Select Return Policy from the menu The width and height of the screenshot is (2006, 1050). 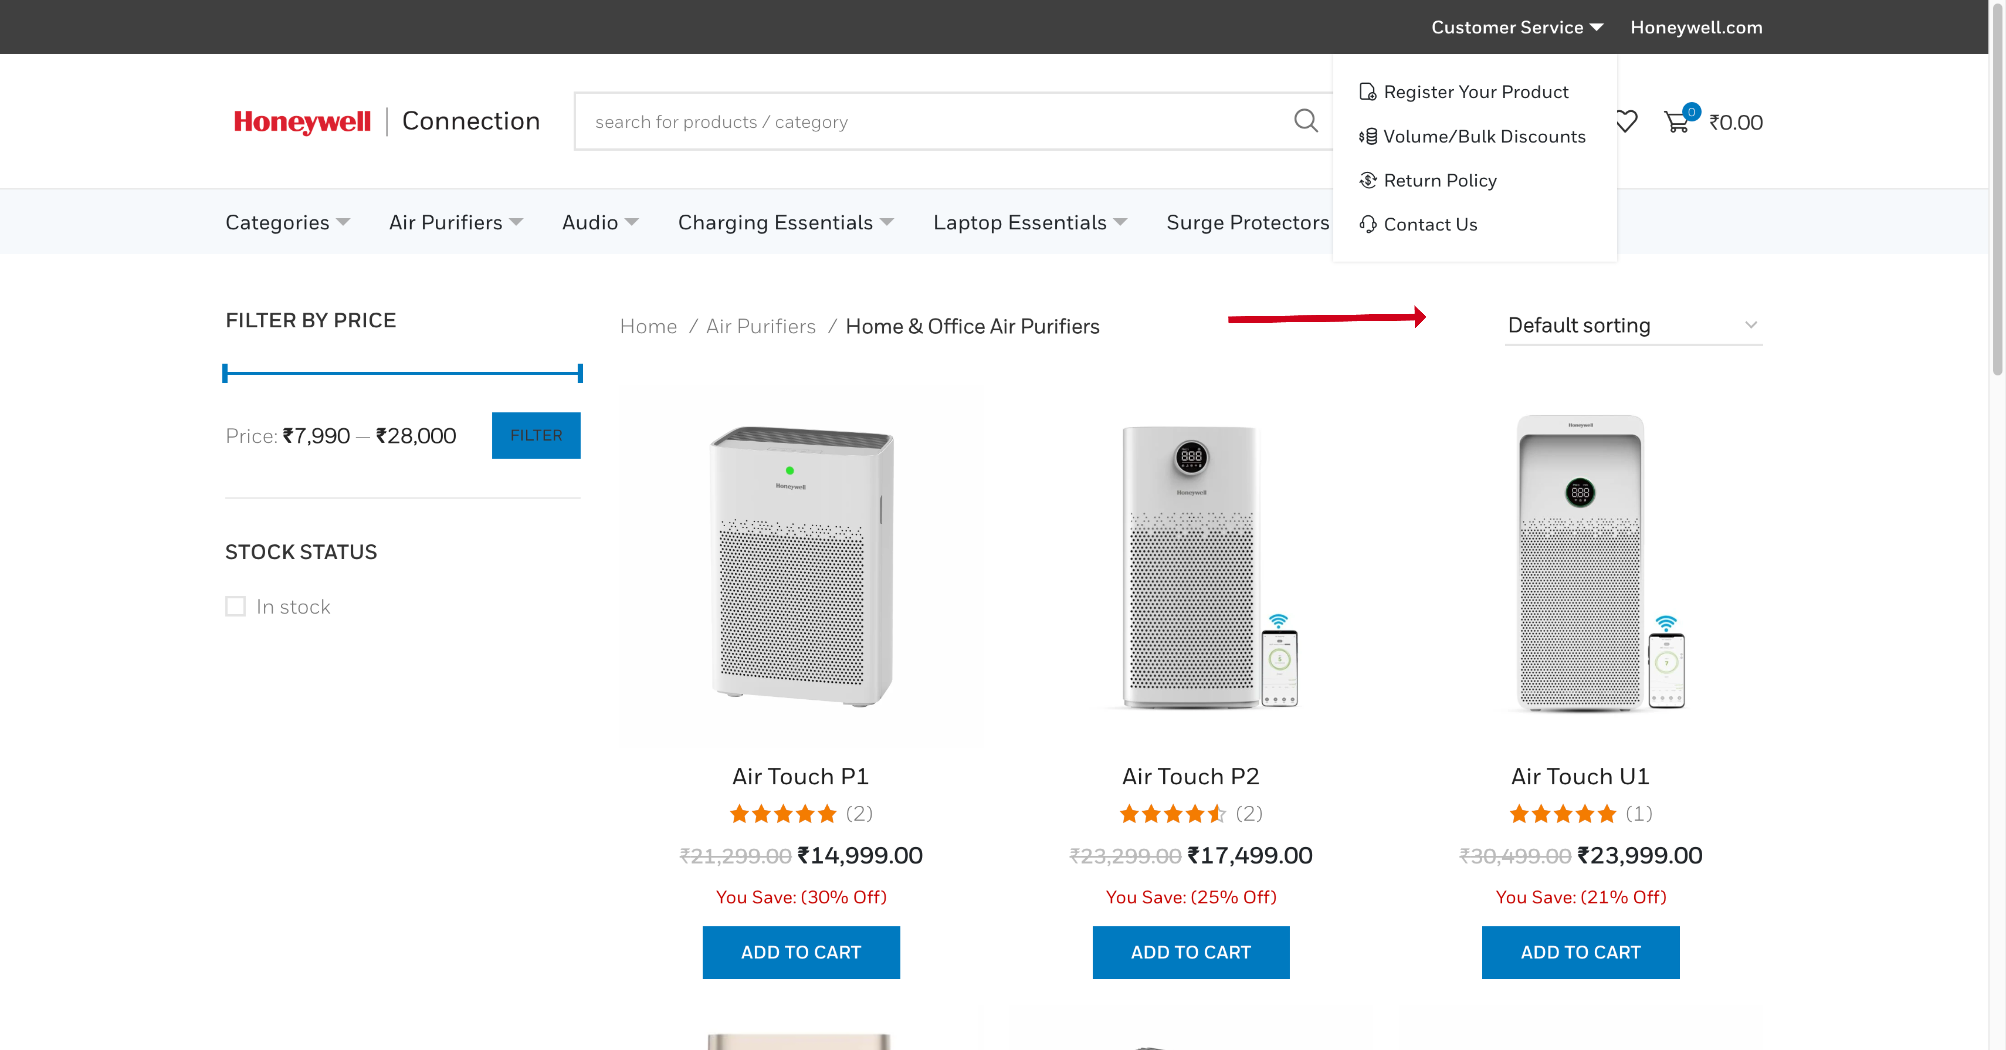(x=1440, y=181)
